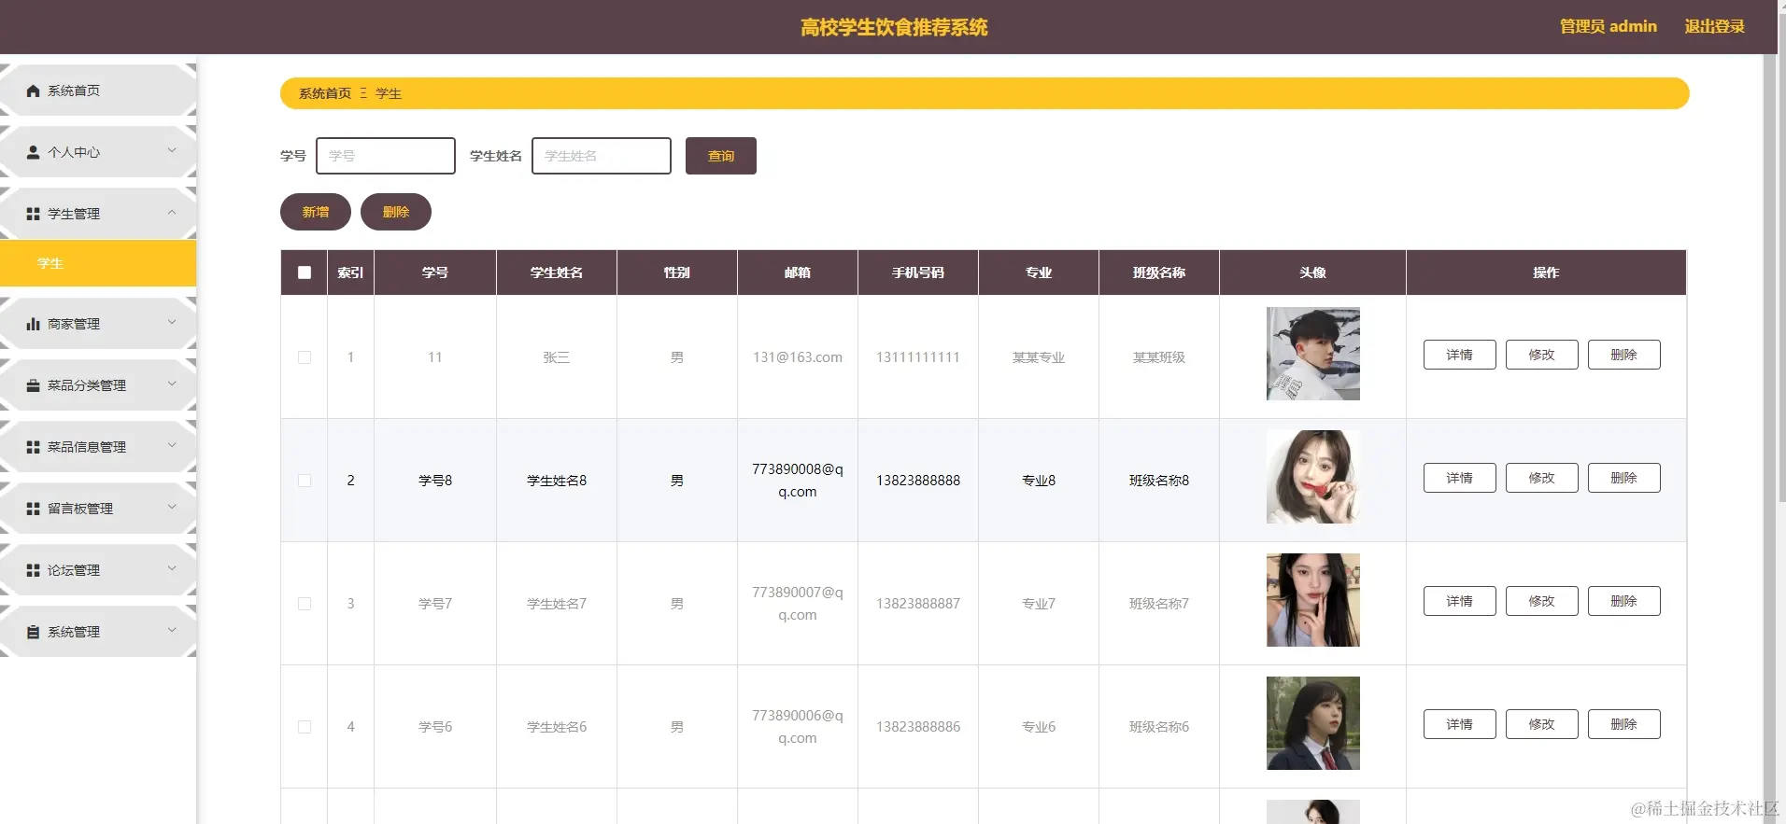Click the 学号 search input field
Viewport: 1786px width, 824px height.
tap(386, 156)
